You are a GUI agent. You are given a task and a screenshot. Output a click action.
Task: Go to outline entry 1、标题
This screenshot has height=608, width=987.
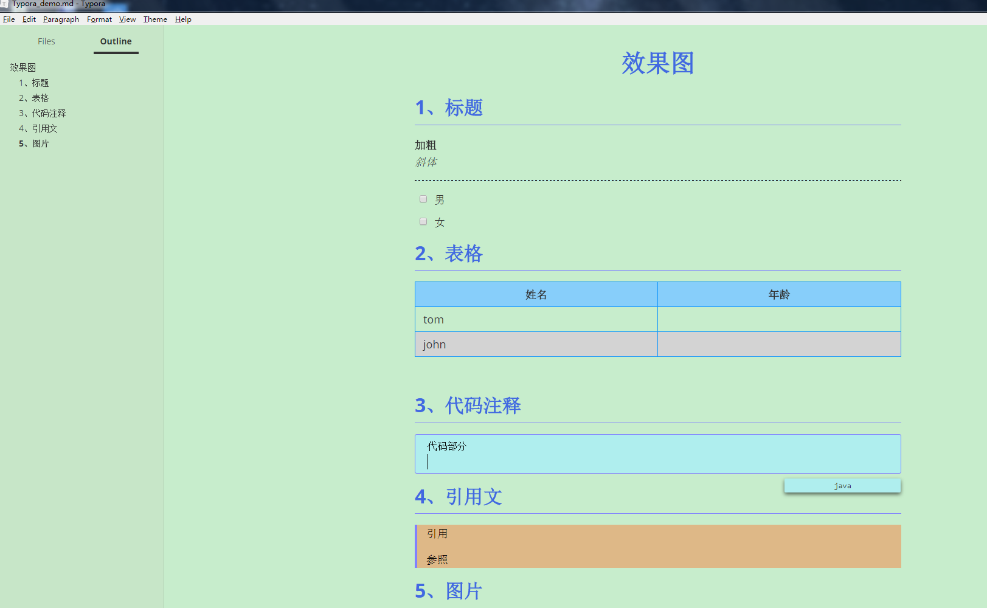pos(33,83)
